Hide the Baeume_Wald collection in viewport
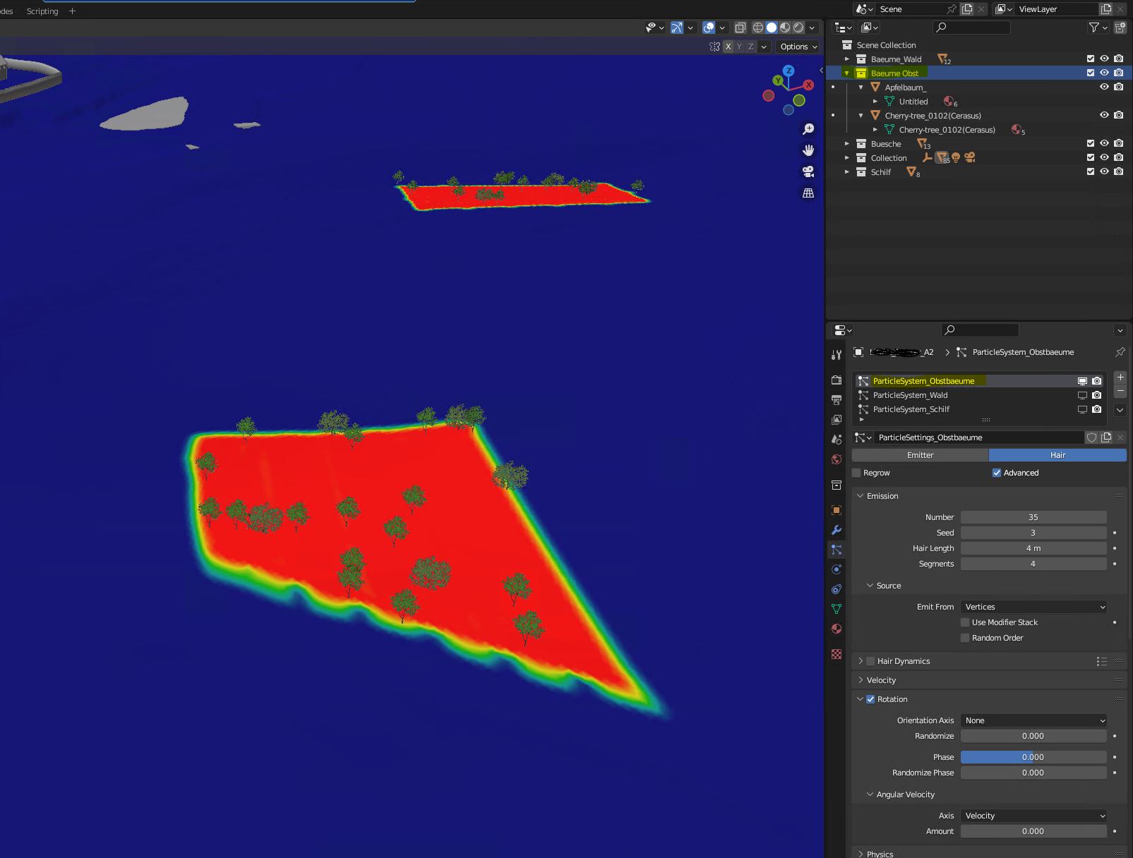Viewport: 1133px width, 858px height. 1104,59
